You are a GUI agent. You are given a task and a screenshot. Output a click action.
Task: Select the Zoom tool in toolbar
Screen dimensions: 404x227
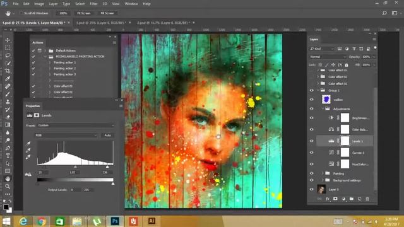(x=8, y=187)
